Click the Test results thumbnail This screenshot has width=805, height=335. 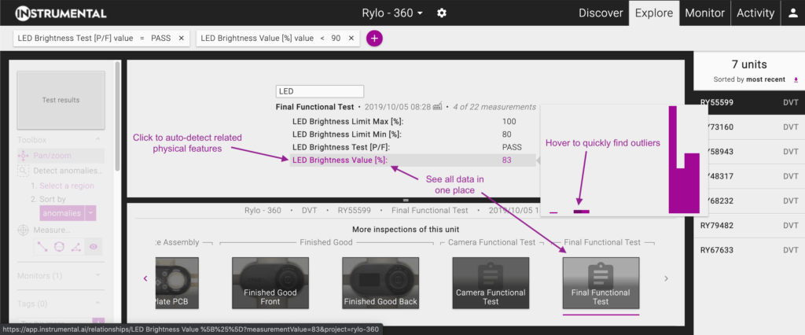[x=61, y=100]
